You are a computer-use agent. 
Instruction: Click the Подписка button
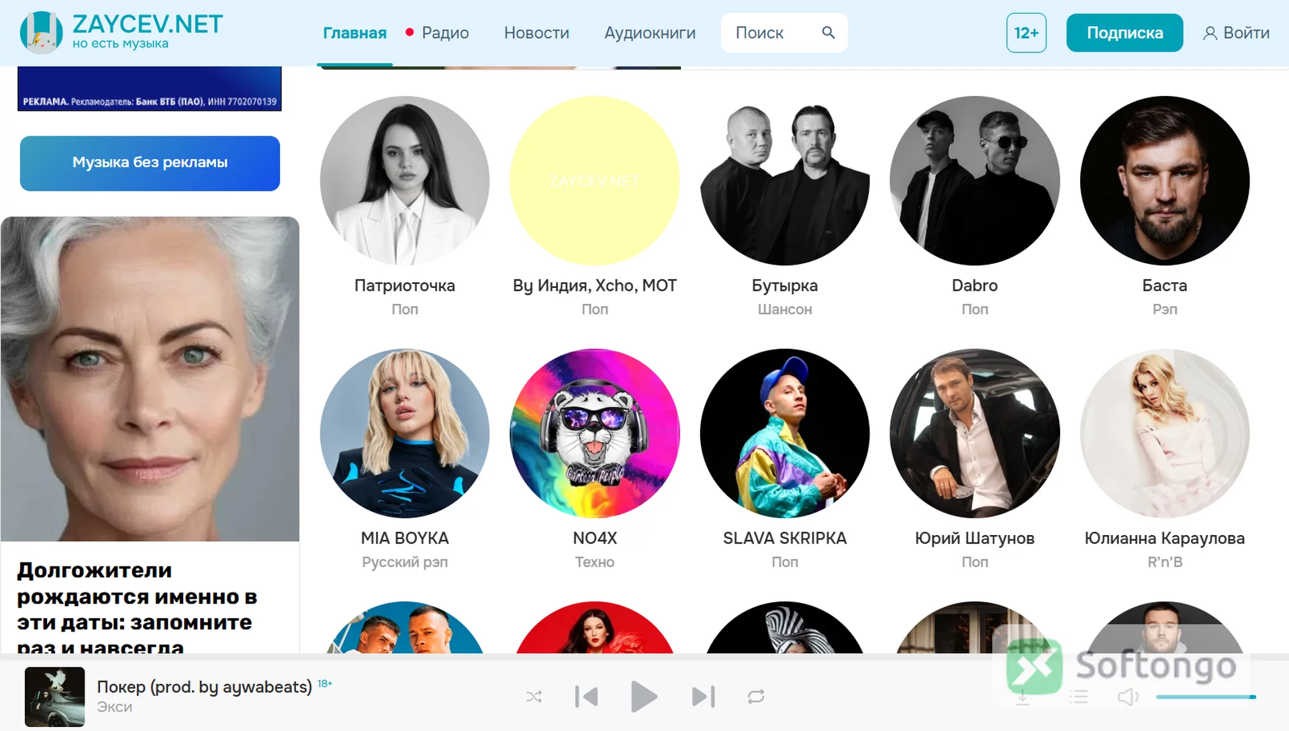[x=1125, y=33]
